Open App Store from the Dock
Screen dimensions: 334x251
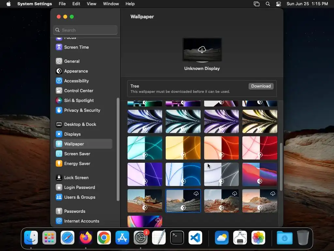(122, 238)
